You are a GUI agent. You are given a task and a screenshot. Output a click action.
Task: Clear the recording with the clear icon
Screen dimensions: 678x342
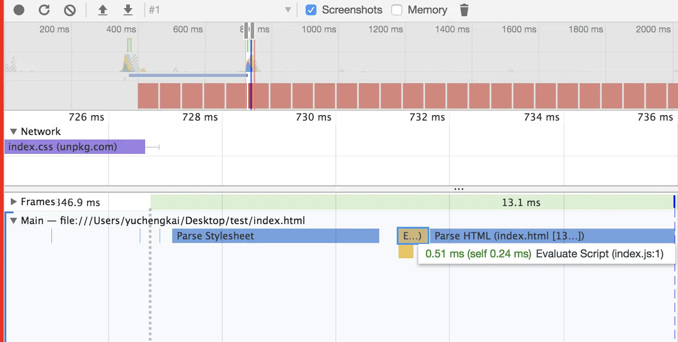[69, 10]
